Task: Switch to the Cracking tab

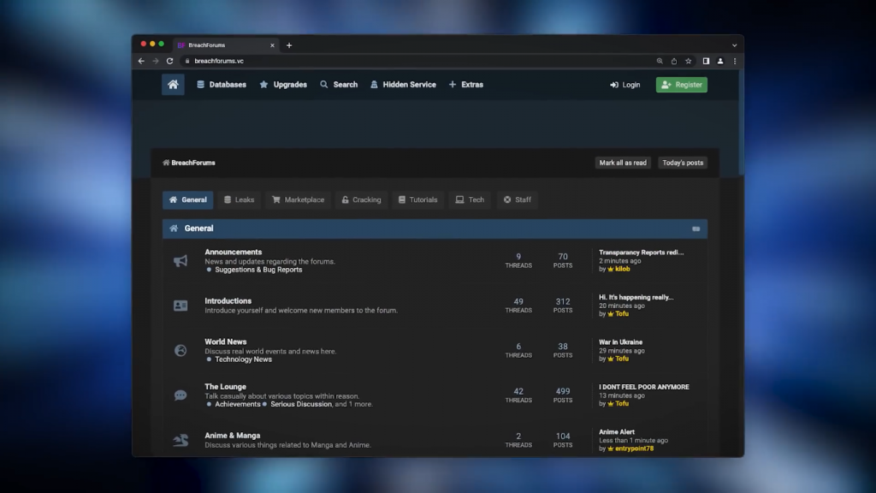Action: [362, 199]
